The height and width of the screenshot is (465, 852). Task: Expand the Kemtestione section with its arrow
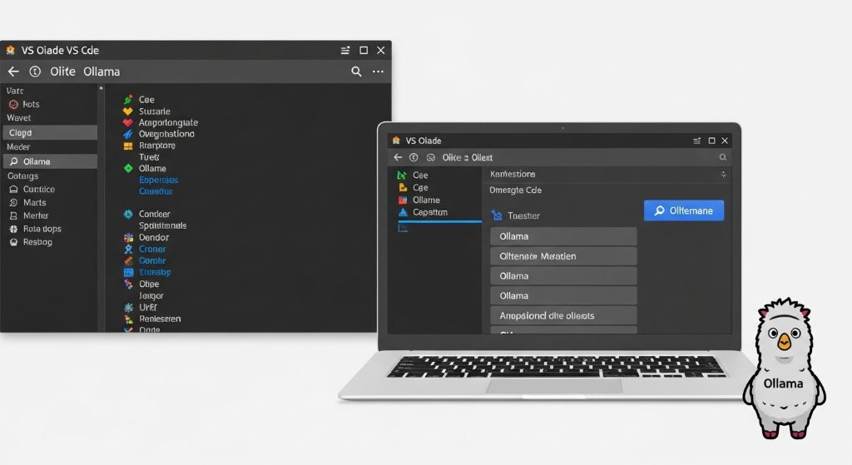(722, 175)
